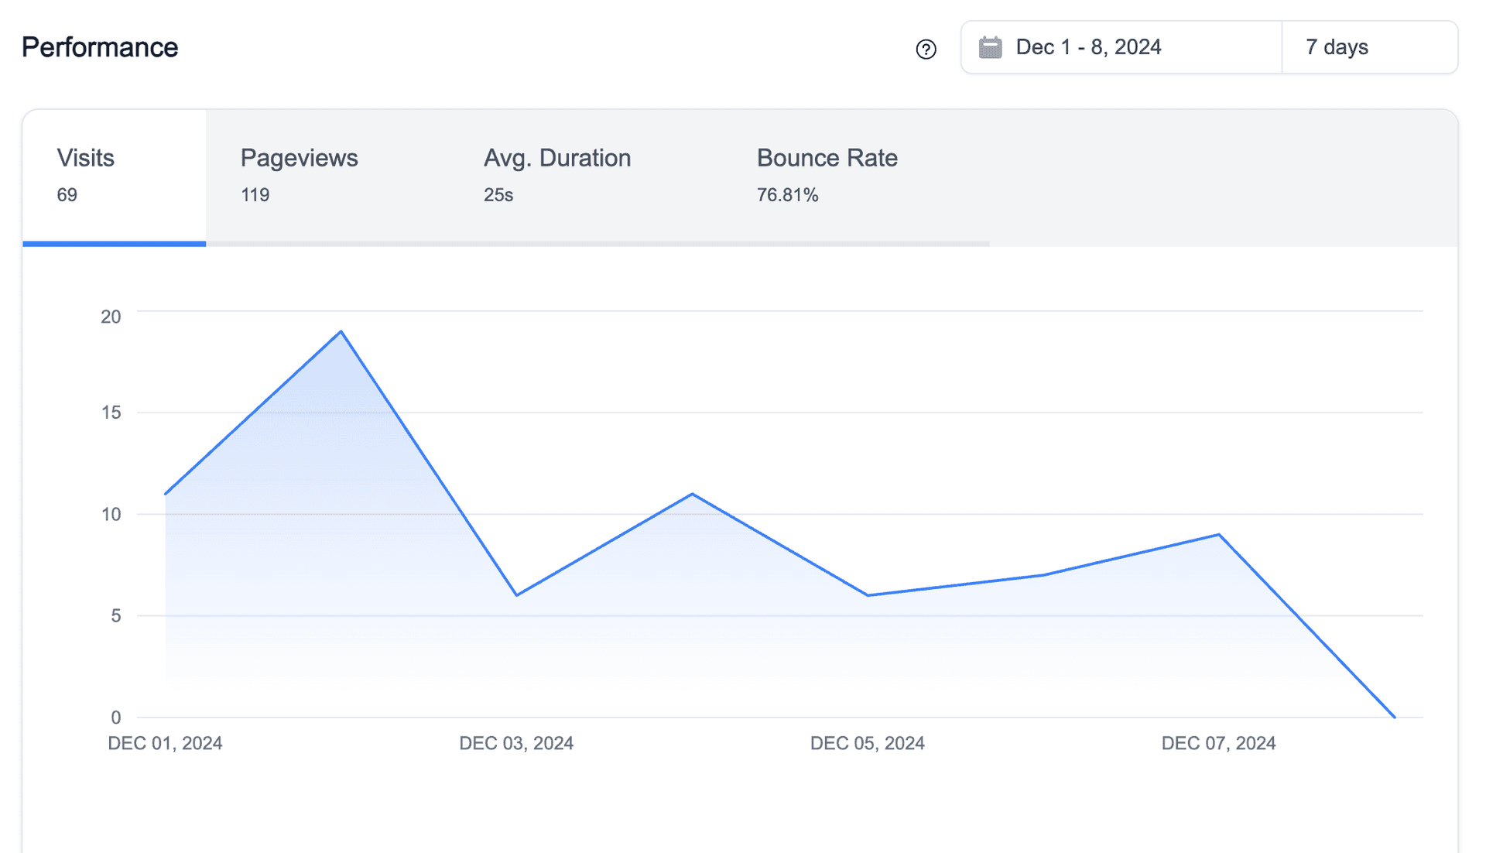Screen dimensions: 1486x853
Task: Click the DEC 07, 2024 axis label
Action: pyautogui.click(x=1218, y=743)
